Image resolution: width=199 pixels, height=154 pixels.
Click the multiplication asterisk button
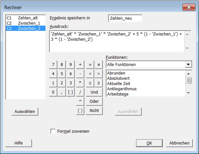[x=80, y=83]
